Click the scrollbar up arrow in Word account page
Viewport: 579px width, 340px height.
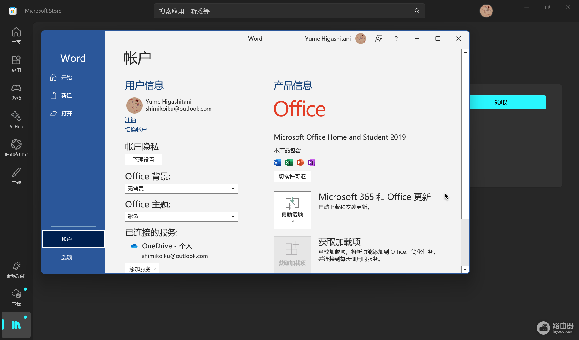click(465, 52)
